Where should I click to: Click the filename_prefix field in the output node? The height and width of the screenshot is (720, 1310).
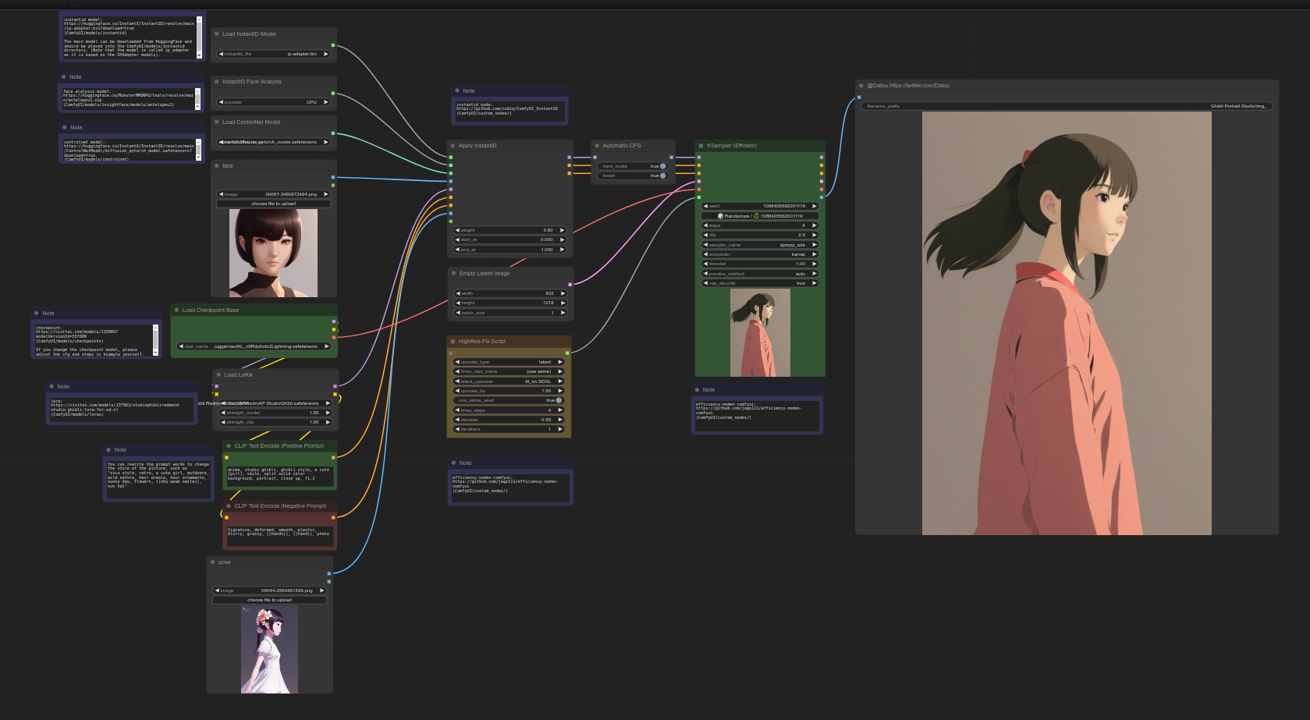1067,106
